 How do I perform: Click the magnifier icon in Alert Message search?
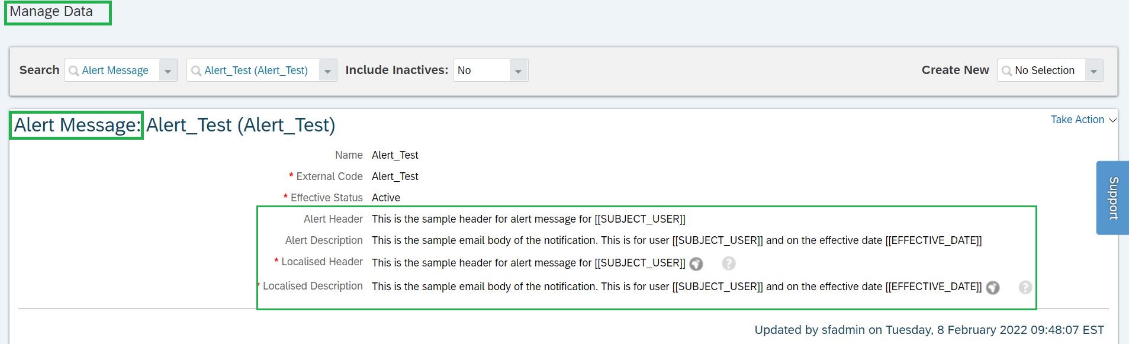(x=74, y=71)
